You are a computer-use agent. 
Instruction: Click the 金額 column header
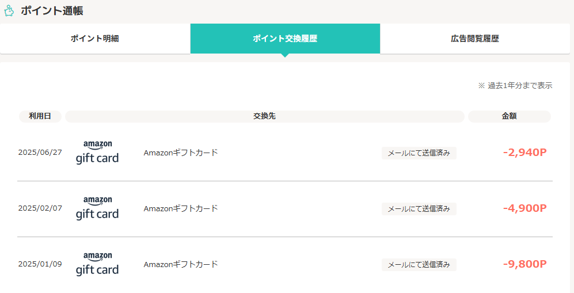click(509, 116)
